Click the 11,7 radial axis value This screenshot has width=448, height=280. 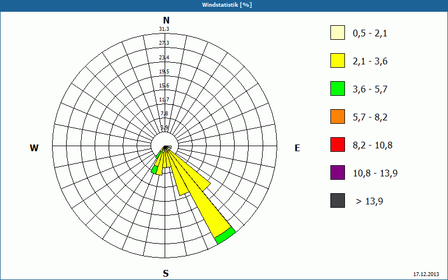point(164,100)
